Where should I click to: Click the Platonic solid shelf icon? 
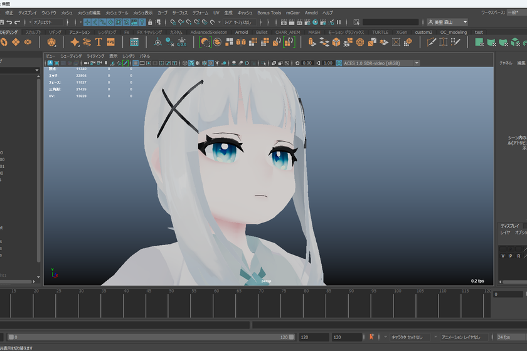coord(51,42)
